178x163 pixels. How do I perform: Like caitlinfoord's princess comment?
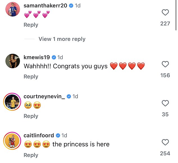tap(165, 142)
